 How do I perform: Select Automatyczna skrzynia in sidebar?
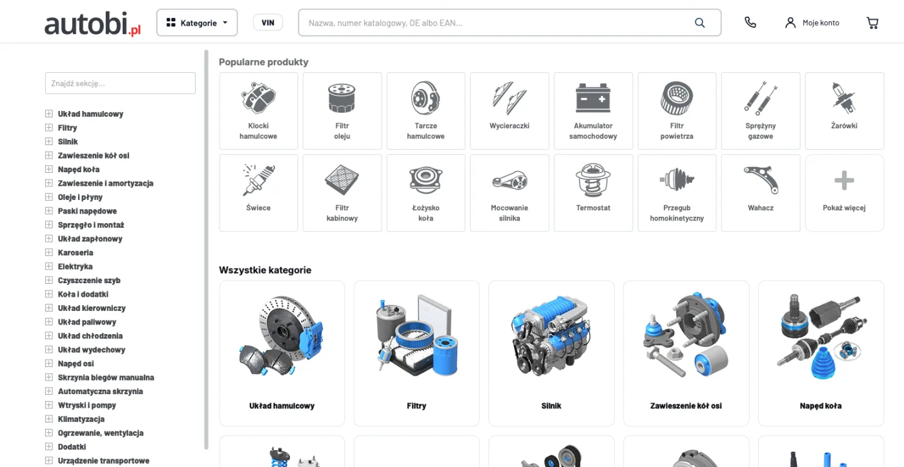[x=101, y=392]
